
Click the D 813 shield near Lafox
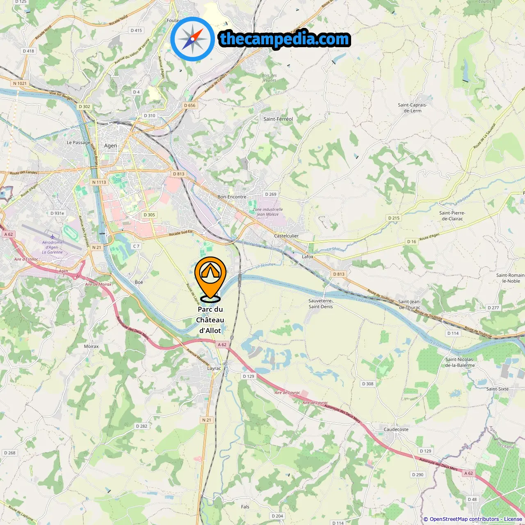click(339, 274)
